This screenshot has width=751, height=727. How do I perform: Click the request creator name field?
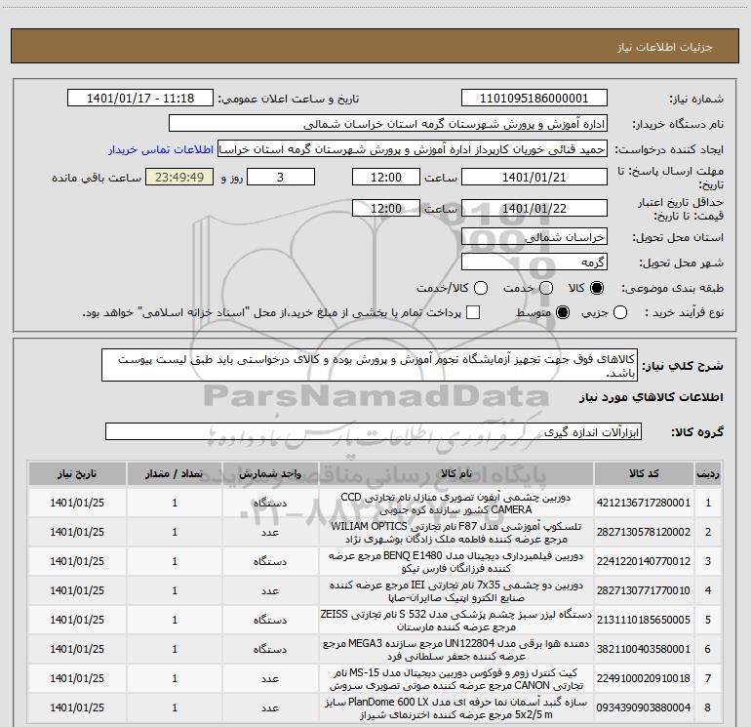pyautogui.click(x=413, y=149)
